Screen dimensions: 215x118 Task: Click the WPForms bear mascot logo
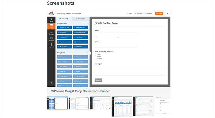(52, 14)
